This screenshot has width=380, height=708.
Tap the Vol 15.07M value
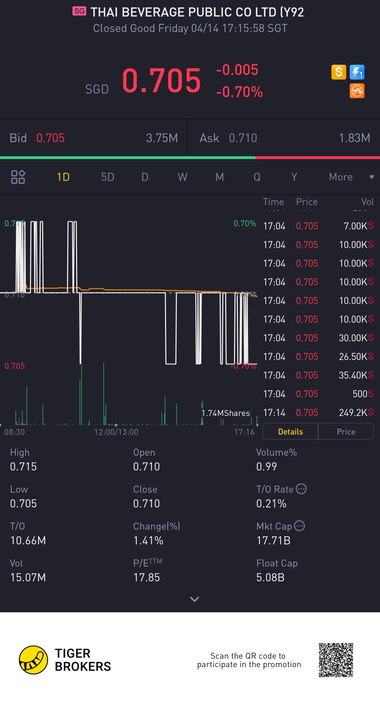tap(28, 577)
